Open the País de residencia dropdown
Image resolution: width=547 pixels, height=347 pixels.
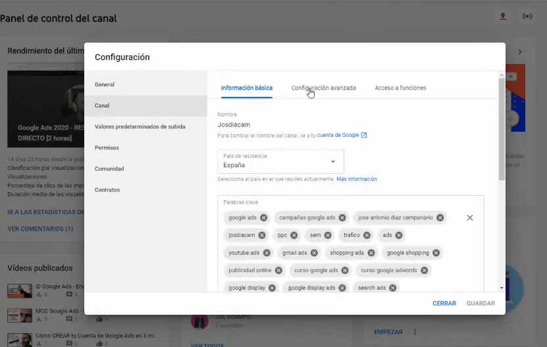click(281, 161)
